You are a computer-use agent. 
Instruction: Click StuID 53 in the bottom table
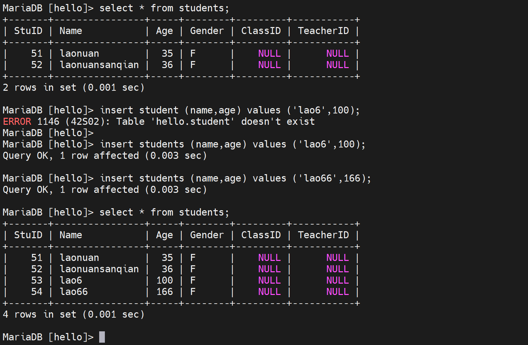pyautogui.click(x=37, y=280)
